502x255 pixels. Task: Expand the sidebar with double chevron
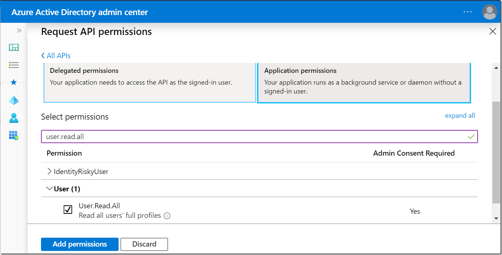tap(19, 31)
